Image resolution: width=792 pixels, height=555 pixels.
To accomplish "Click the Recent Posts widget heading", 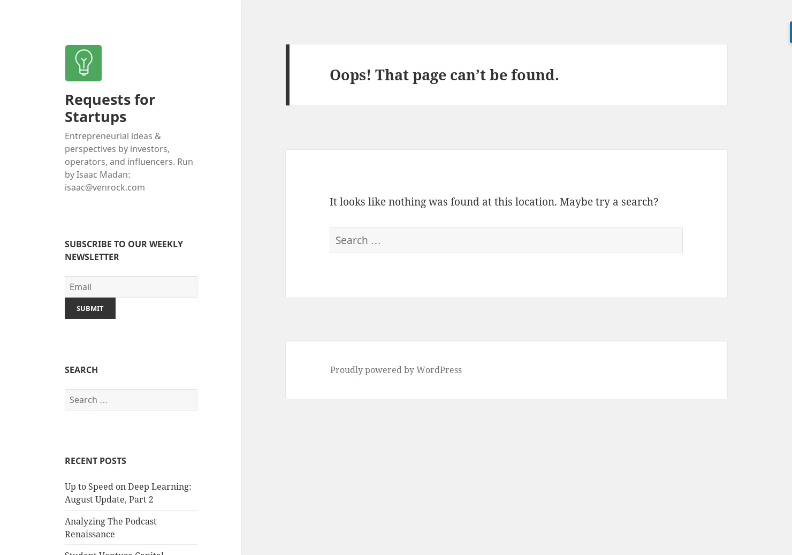I will [x=95, y=461].
